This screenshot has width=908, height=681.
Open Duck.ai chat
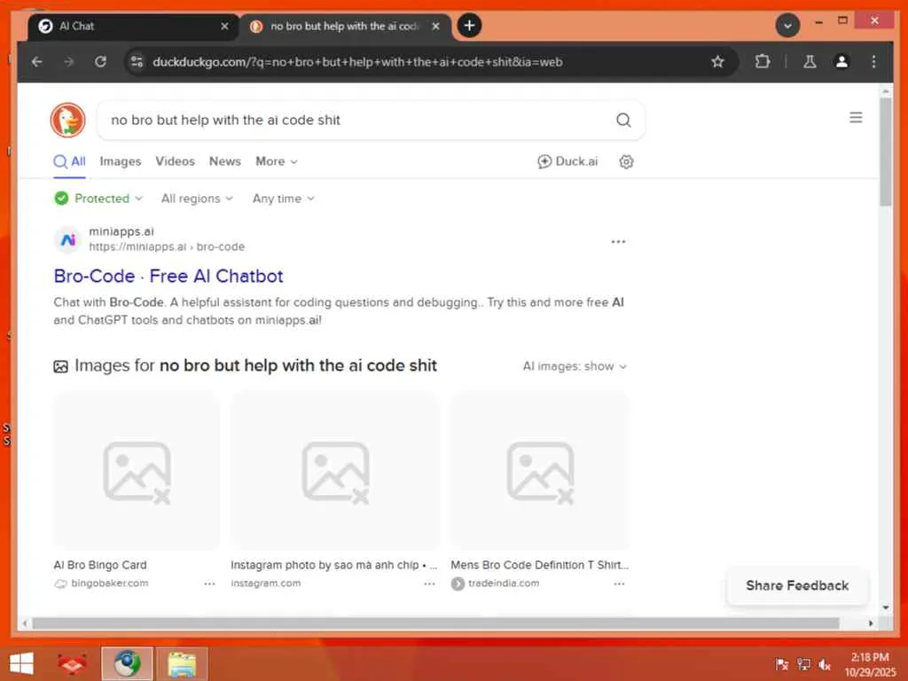pyautogui.click(x=567, y=161)
